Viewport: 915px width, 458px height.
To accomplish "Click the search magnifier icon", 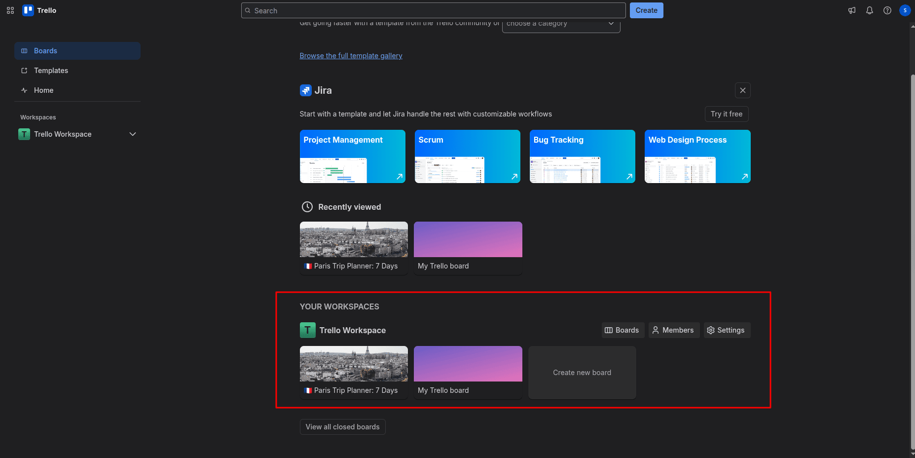I will click(x=248, y=10).
